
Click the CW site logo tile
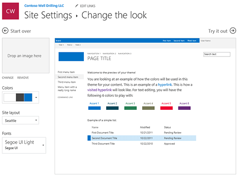pyautogui.click(x=11, y=11)
